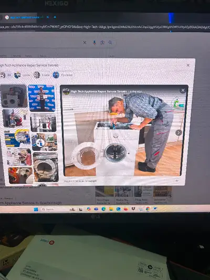
Task: Open the washer drum close-up thumbnail
Action: [46, 167]
